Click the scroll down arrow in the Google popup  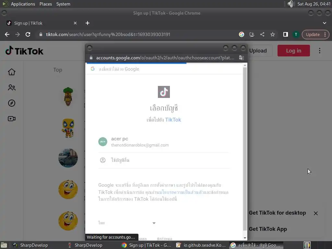[x=245, y=238]
